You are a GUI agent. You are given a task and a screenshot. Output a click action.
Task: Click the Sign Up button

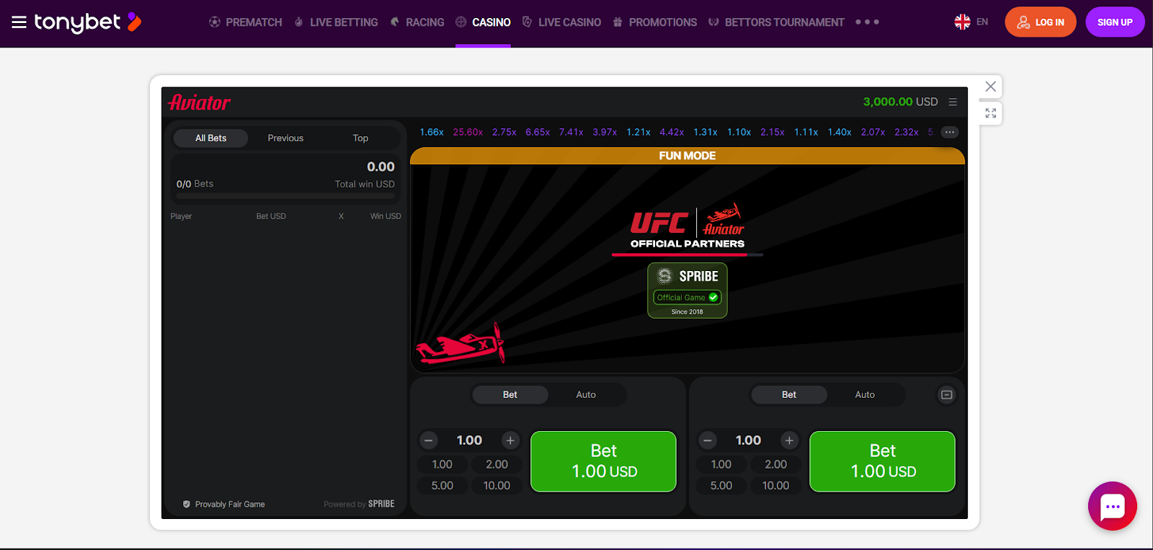pos(1115,22)
